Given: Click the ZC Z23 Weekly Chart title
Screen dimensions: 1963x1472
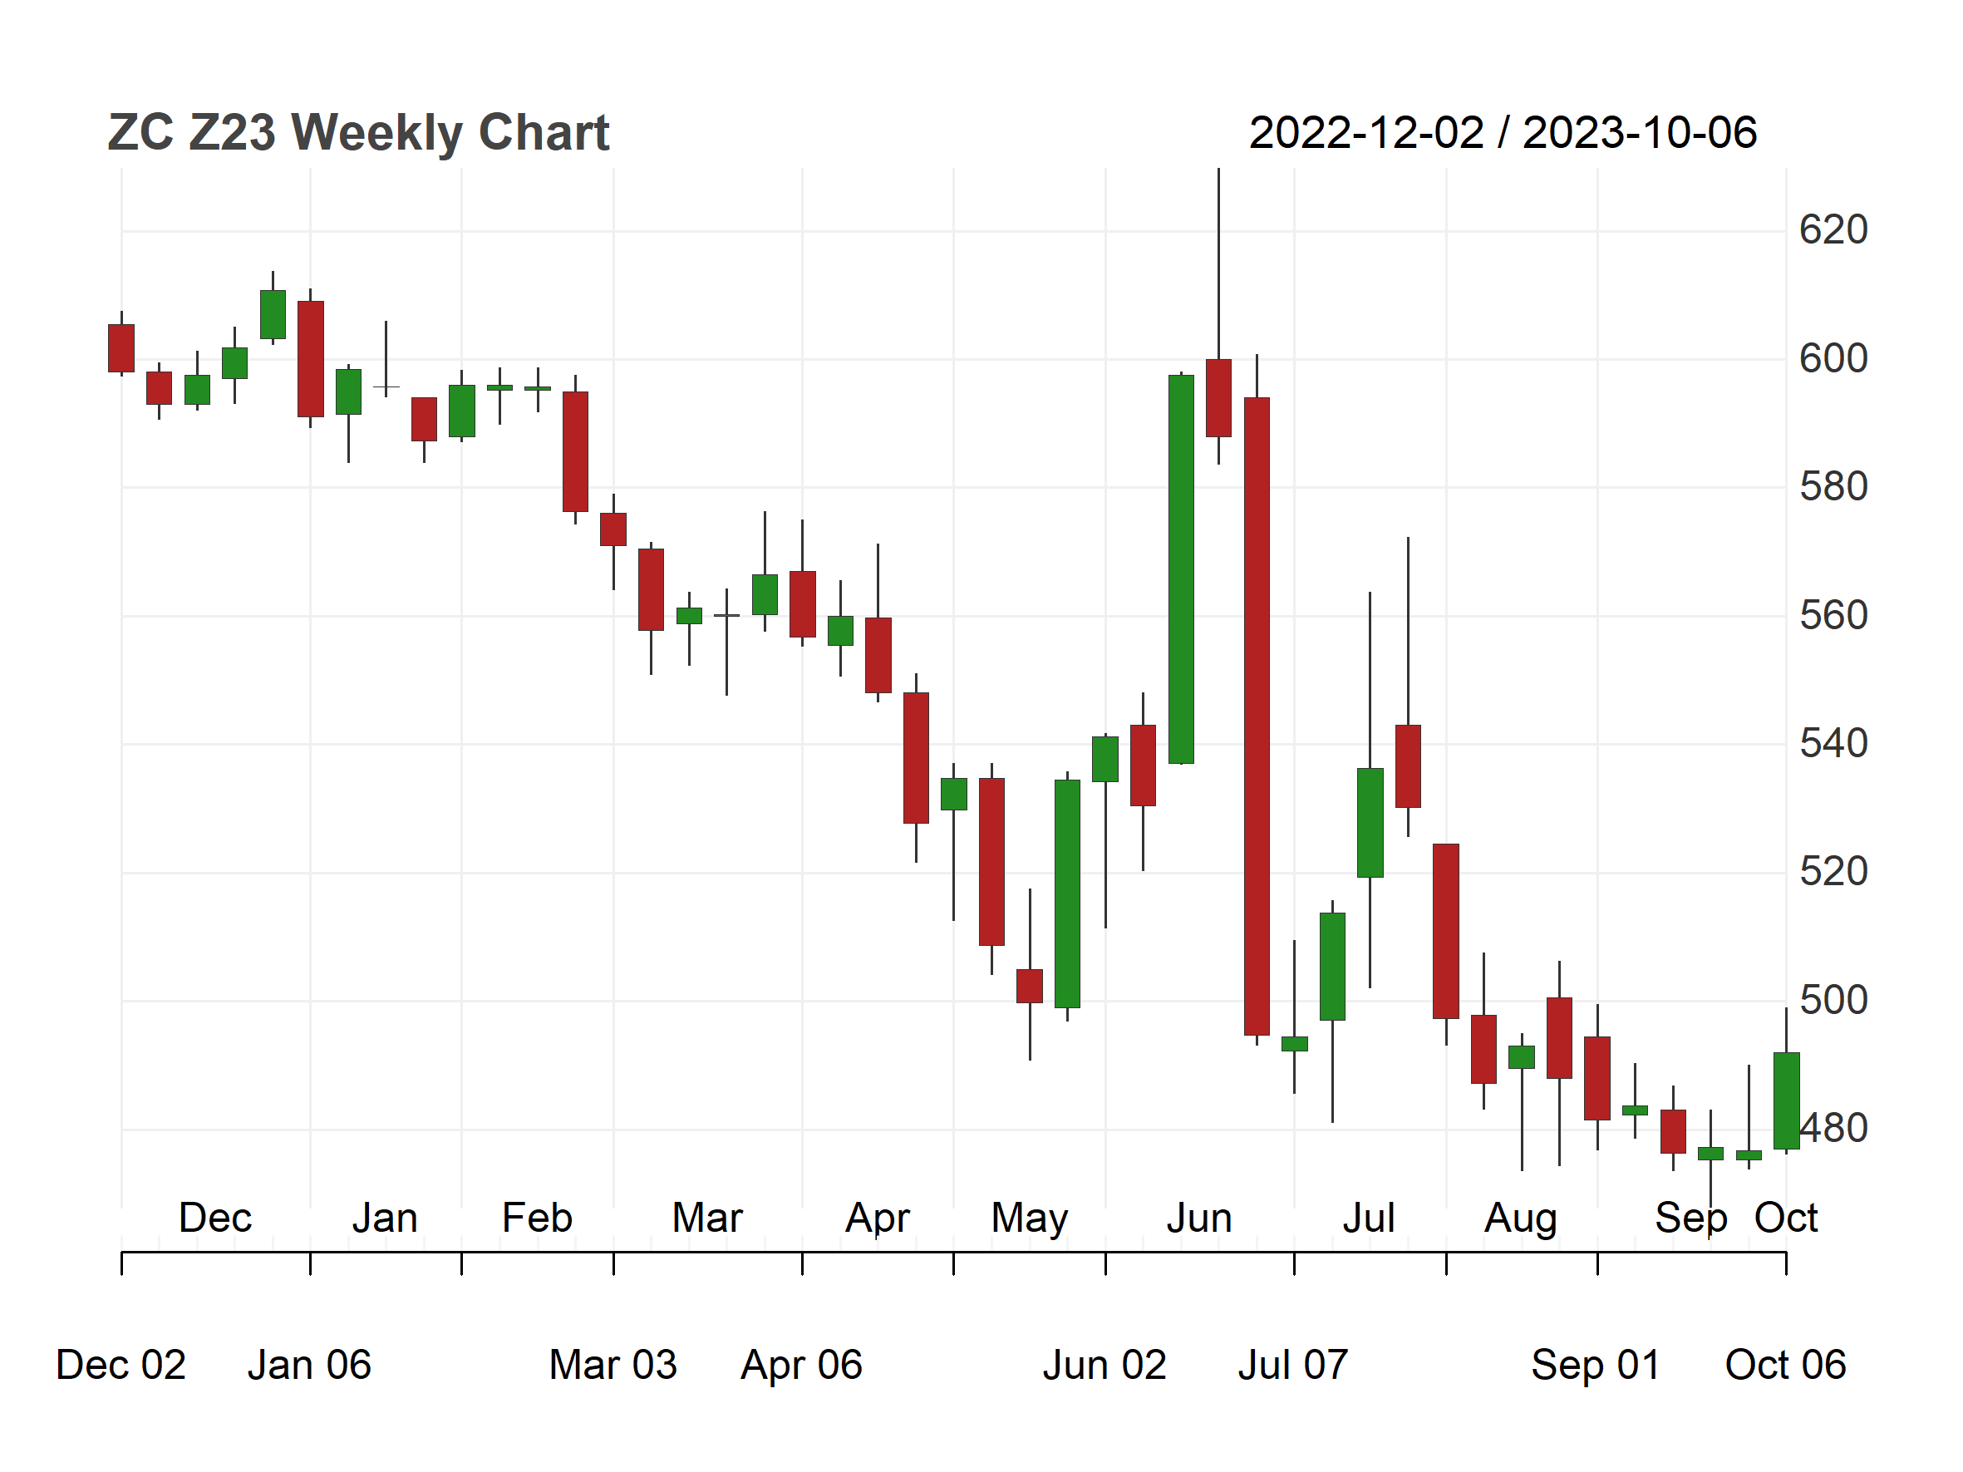Looking at the screenshot, I should click(x=358, y=133).
